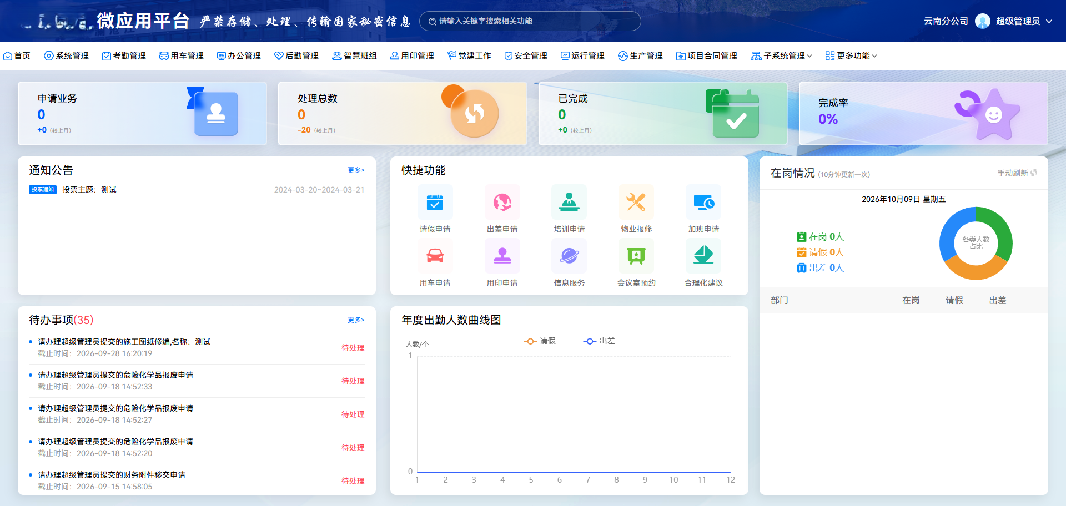Open the 用车申请 vehicle request shortcut
The height and width of the screenshot is (506, 1066).
[x=435, y=263]
